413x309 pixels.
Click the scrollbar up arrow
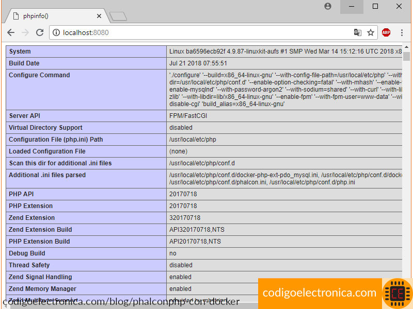[x=406, y=47]
